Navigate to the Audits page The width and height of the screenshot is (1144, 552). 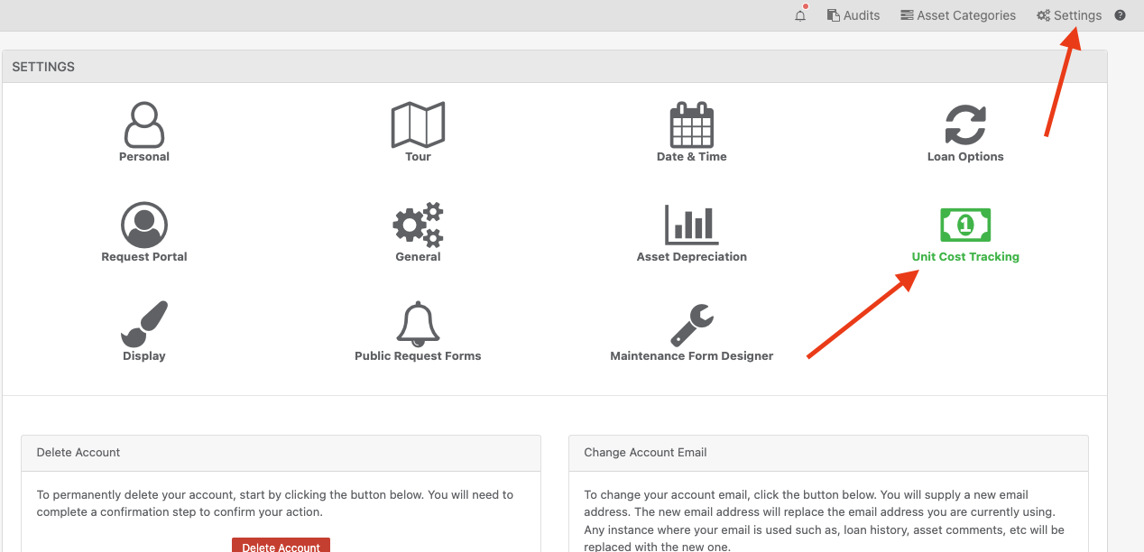[x=853, y=15]
